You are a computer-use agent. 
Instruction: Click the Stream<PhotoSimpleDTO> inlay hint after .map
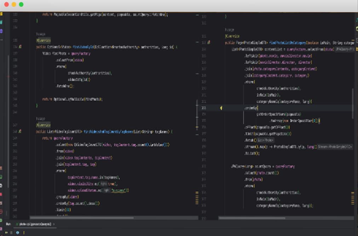pos(335,147)
